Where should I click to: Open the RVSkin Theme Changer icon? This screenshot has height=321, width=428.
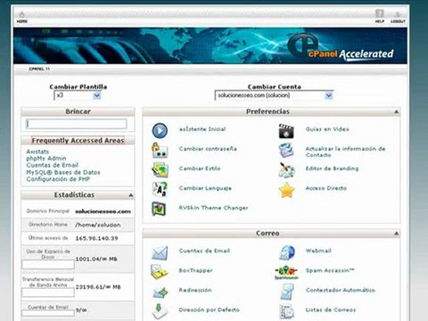click(x=160, y=209)
